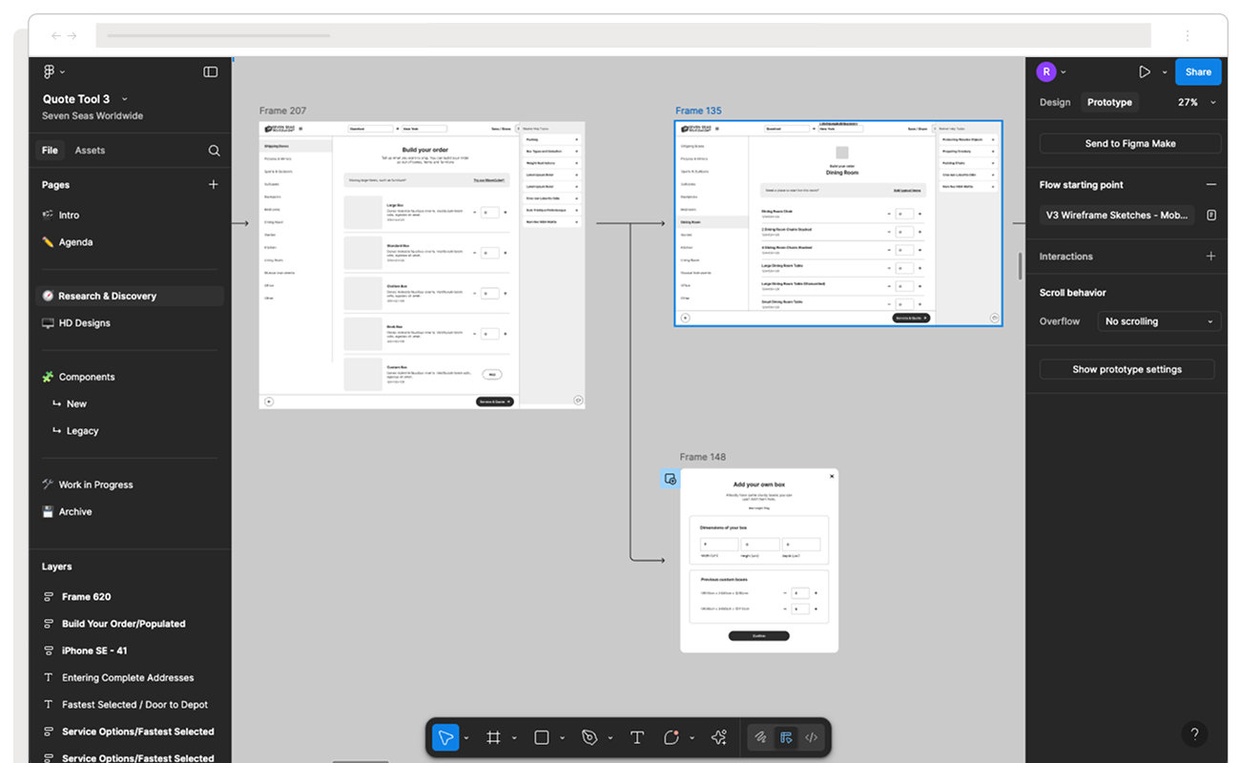Select the Text tool

636,736
